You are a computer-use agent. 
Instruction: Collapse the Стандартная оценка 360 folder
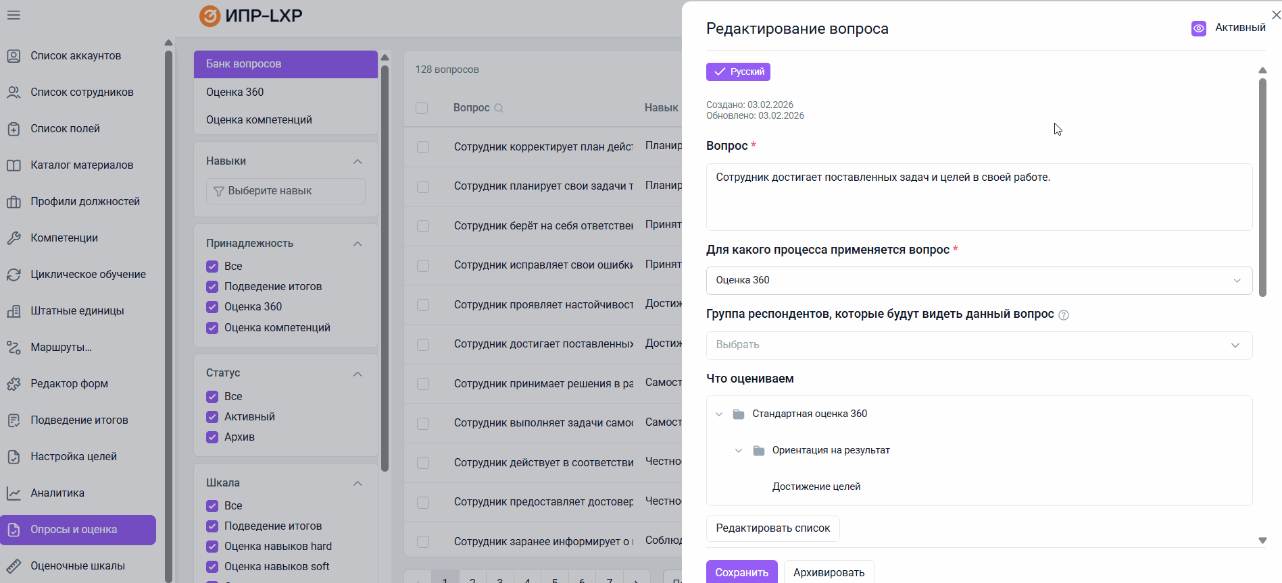tap(719, 414)
